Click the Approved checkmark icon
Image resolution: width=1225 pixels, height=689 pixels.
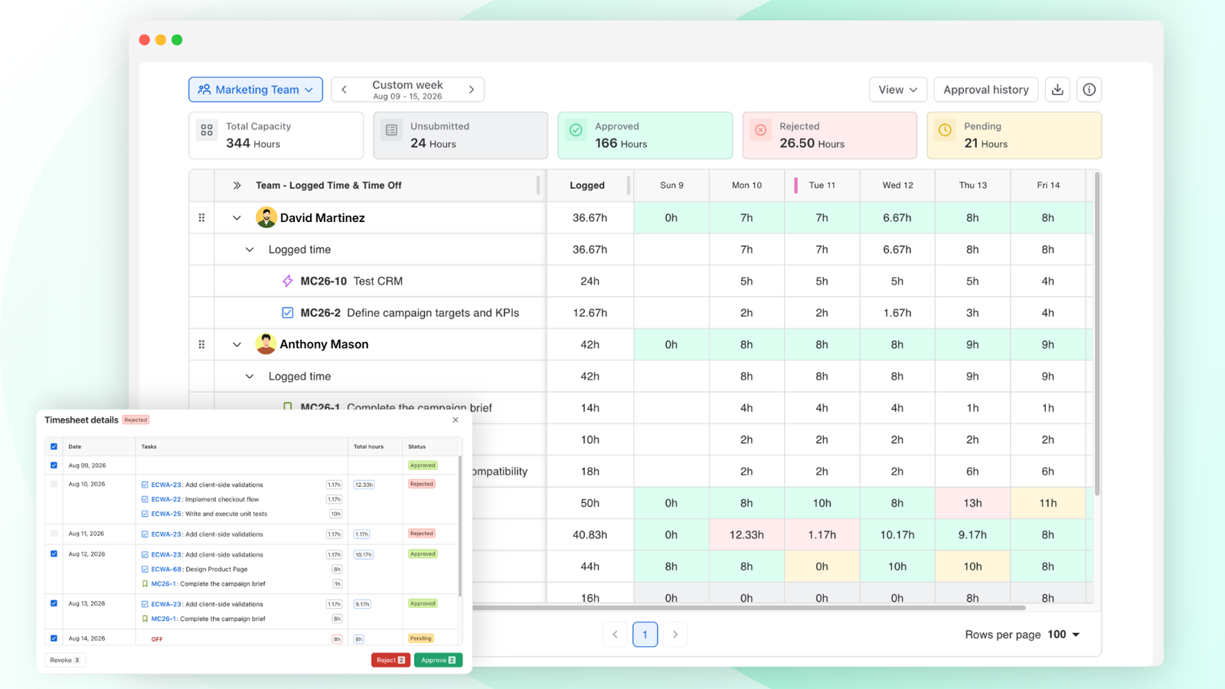tap(576, 130)
